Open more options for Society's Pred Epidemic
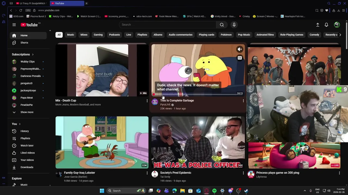The height and width of the screenshot is (195, 348). [243, 173]
